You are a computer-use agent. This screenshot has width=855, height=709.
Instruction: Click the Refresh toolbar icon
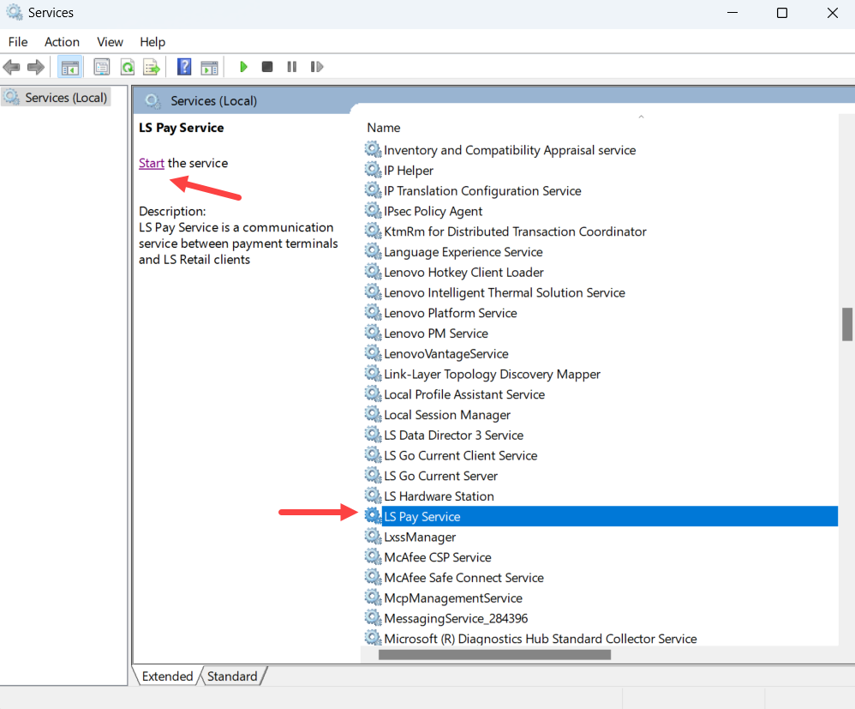click(x=127, y=67)
